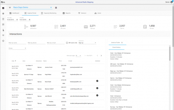Select the Karyn Doyle row name

click(x=48, y=82)
